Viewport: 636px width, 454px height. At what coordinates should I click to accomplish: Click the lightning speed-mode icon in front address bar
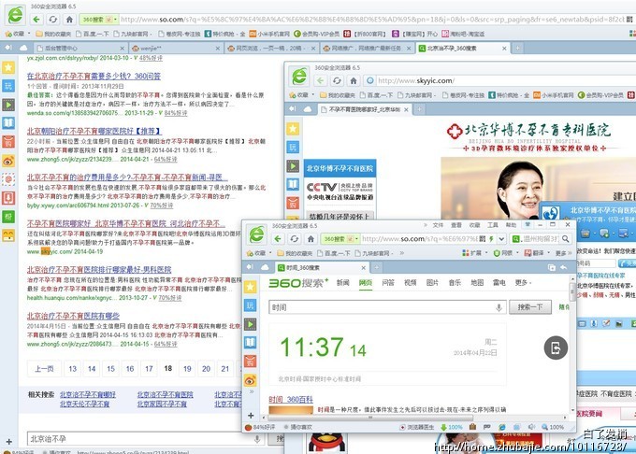pos(491,239)
